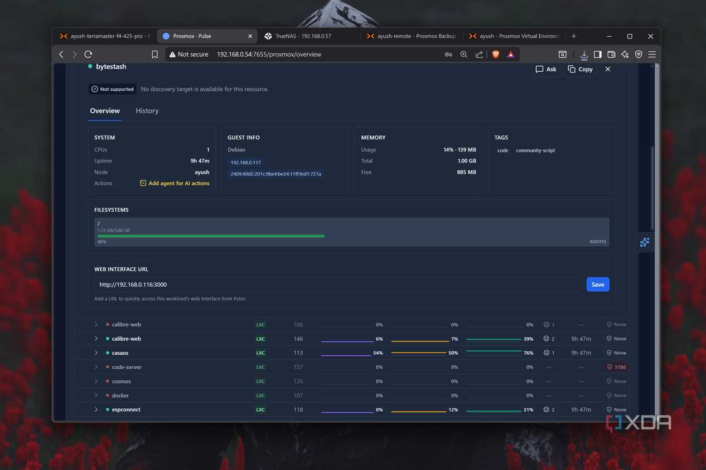Switch to ayush-remote Proxmox Backup tab
The width and height of the screenshot is (706, 470).
411,36
